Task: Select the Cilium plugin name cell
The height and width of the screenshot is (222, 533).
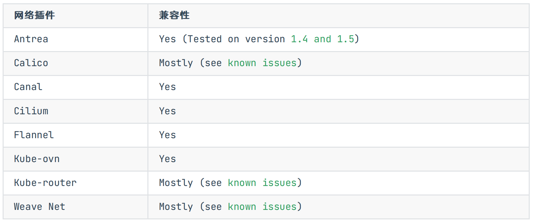Action: pos(31,111)
